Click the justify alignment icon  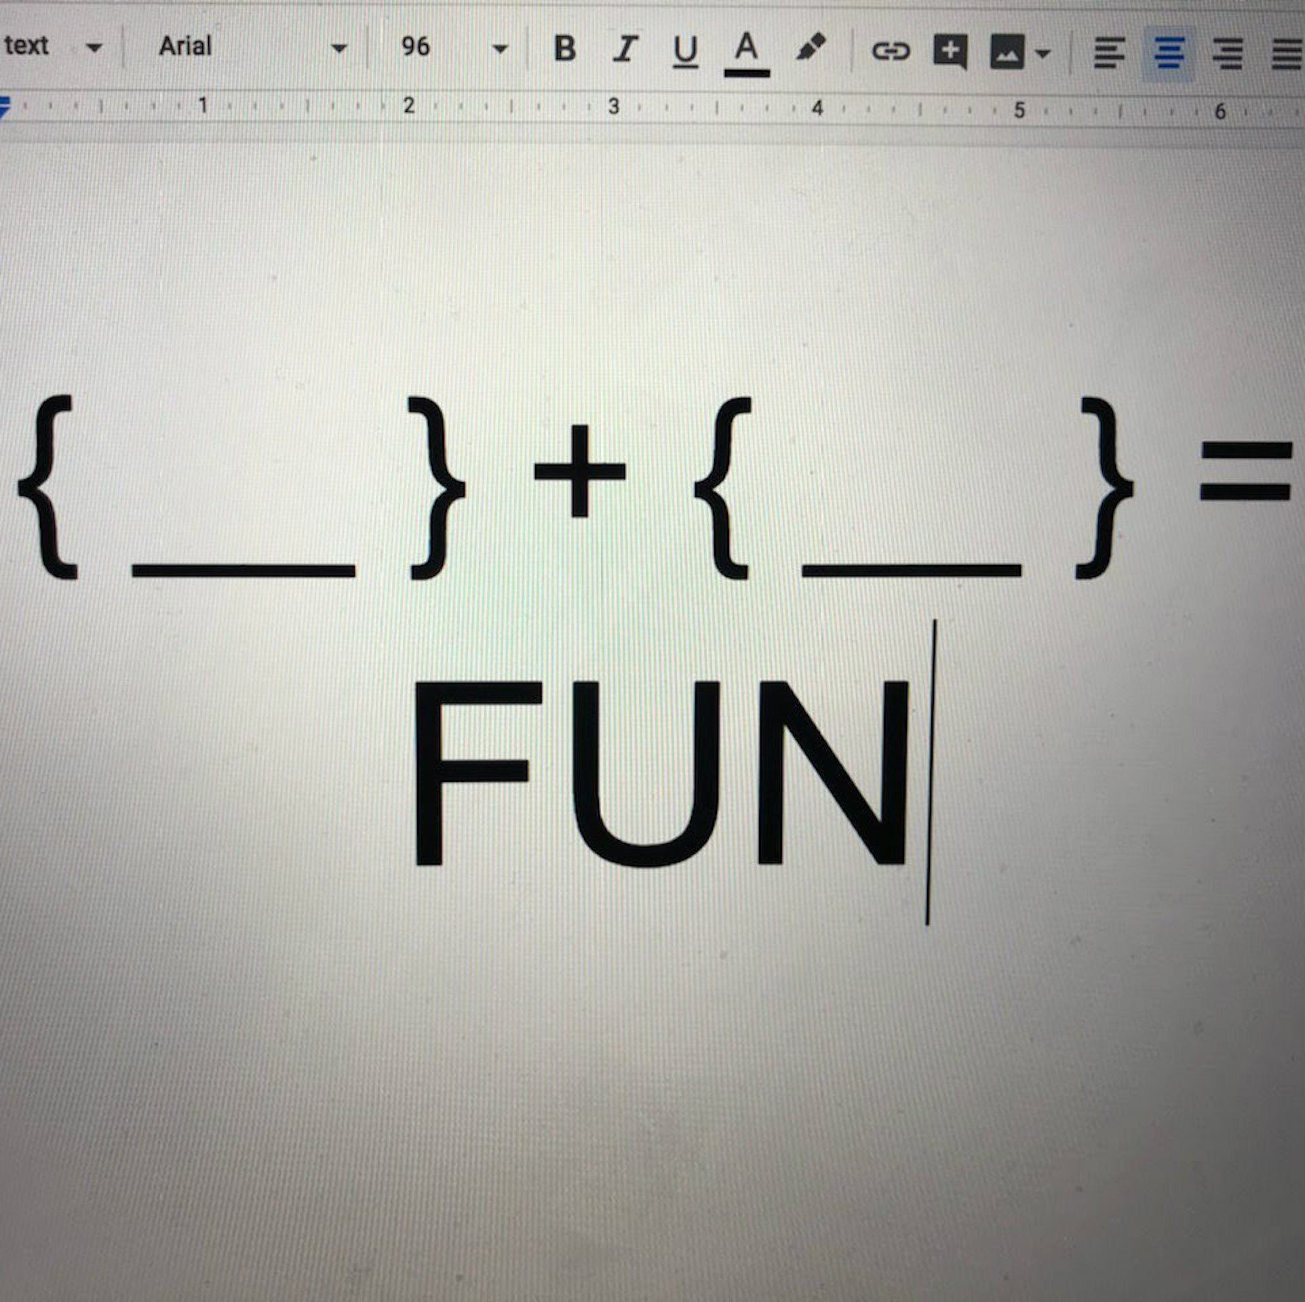click(1286, 54)
